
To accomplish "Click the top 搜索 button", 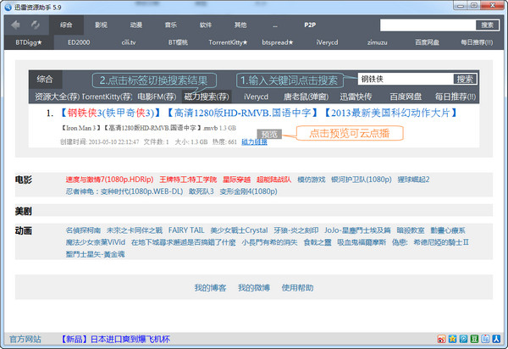I will [488, 25].
